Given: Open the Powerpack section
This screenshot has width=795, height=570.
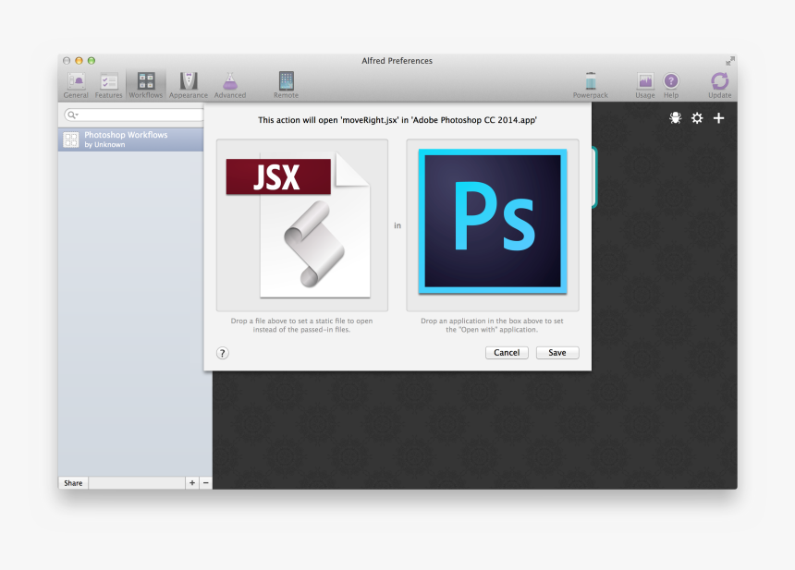Looking at the screenshot, I should tap(590, 85).
